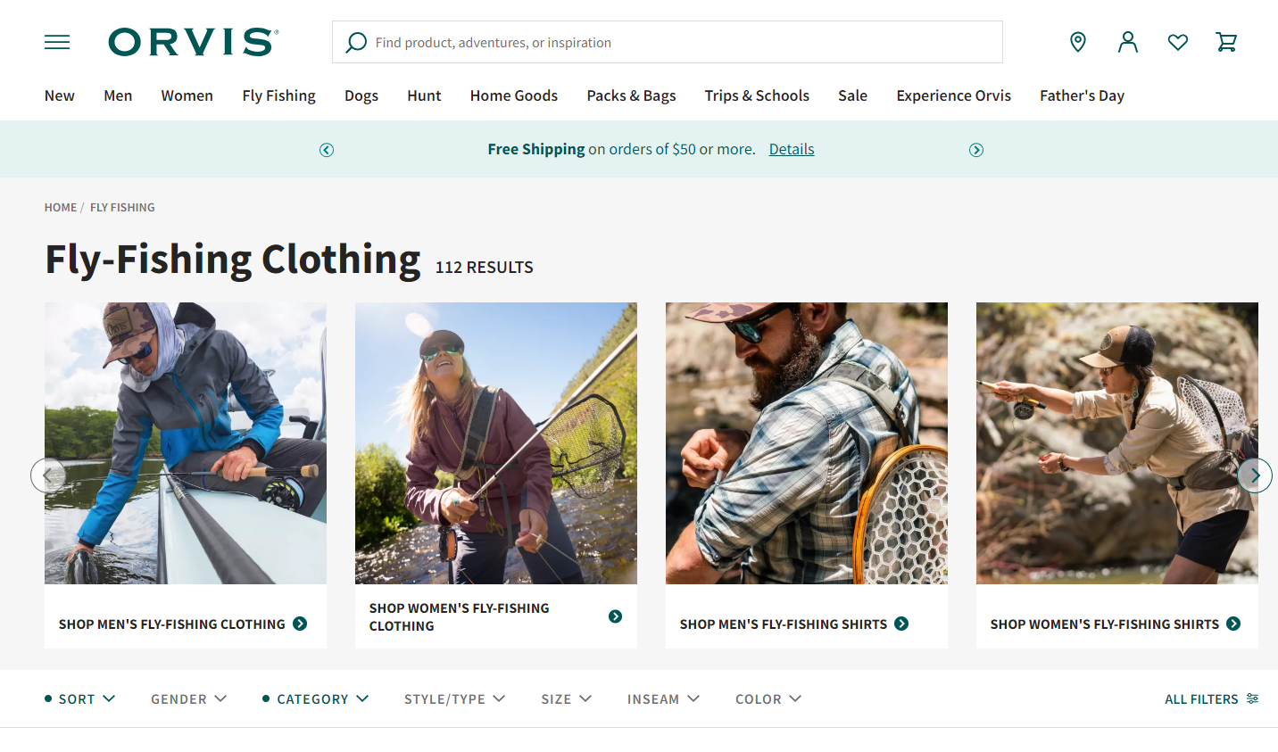Expand the Category filter dropdown
This screenshot has width=1278, height=752.
click(315, 699)
